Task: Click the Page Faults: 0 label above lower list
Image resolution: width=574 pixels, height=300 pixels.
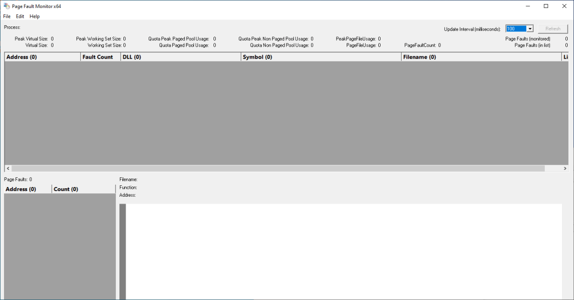Action: (18, 180)
